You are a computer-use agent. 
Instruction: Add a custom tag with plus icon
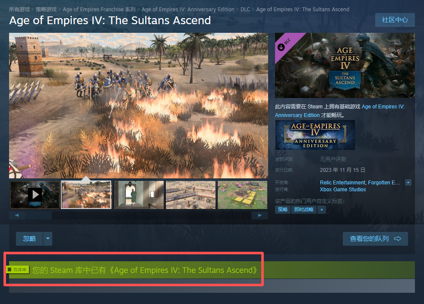pos(322,209)
